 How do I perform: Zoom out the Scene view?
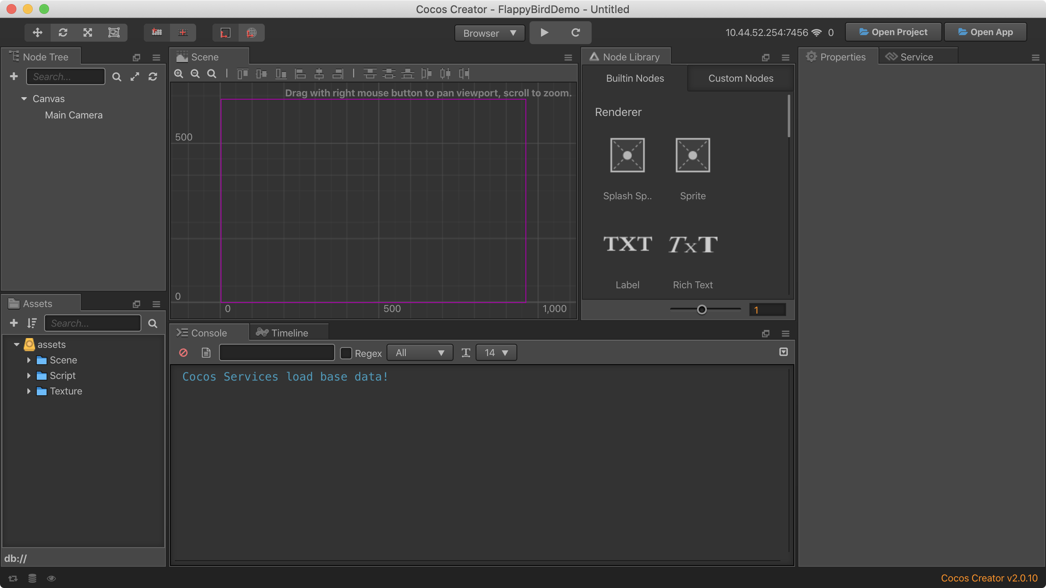click(195, 73)
